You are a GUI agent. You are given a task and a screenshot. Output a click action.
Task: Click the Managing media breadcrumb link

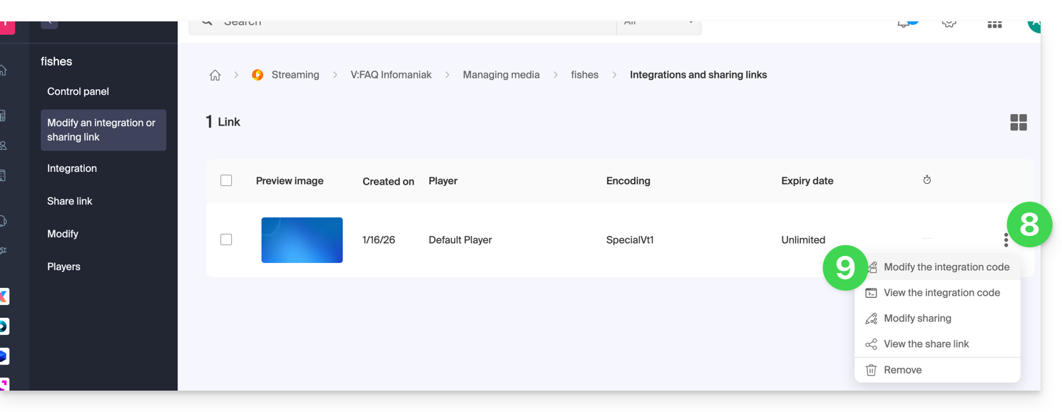[501, 75]
